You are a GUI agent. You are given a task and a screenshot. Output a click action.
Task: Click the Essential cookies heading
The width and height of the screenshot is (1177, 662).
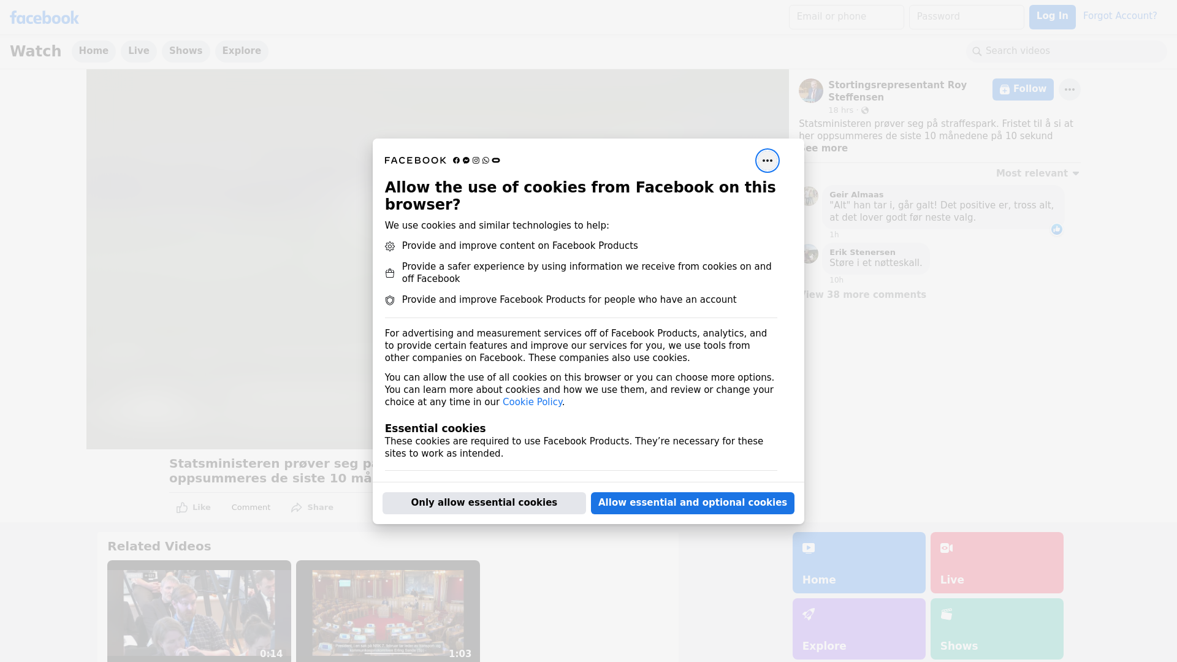click(x=435, y=428)
